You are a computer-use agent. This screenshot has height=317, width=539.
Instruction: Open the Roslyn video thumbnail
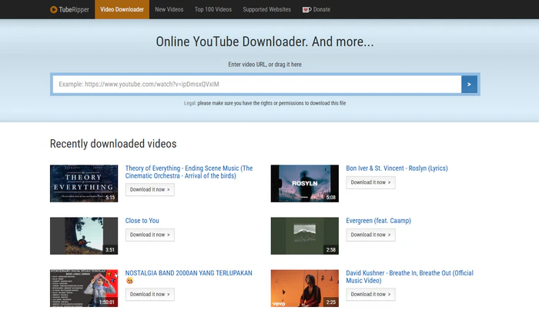[x=305, y=183]
